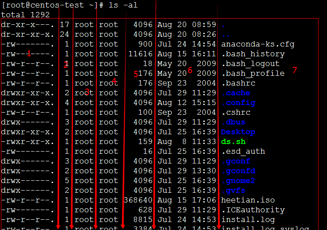Screen dimensions: 327x230
Task: Click the permissions -rwxr-xr-x. of ds.sh
Action: click(28, 142)
